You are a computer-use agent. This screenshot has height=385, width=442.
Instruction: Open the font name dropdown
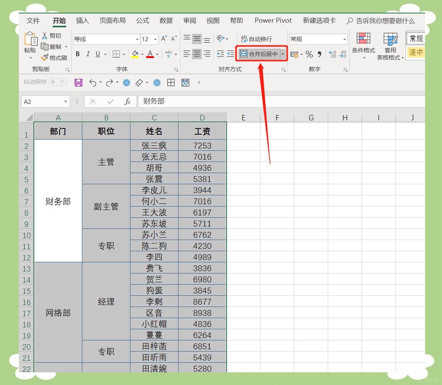pyautogui.click(x=137, y=39)
